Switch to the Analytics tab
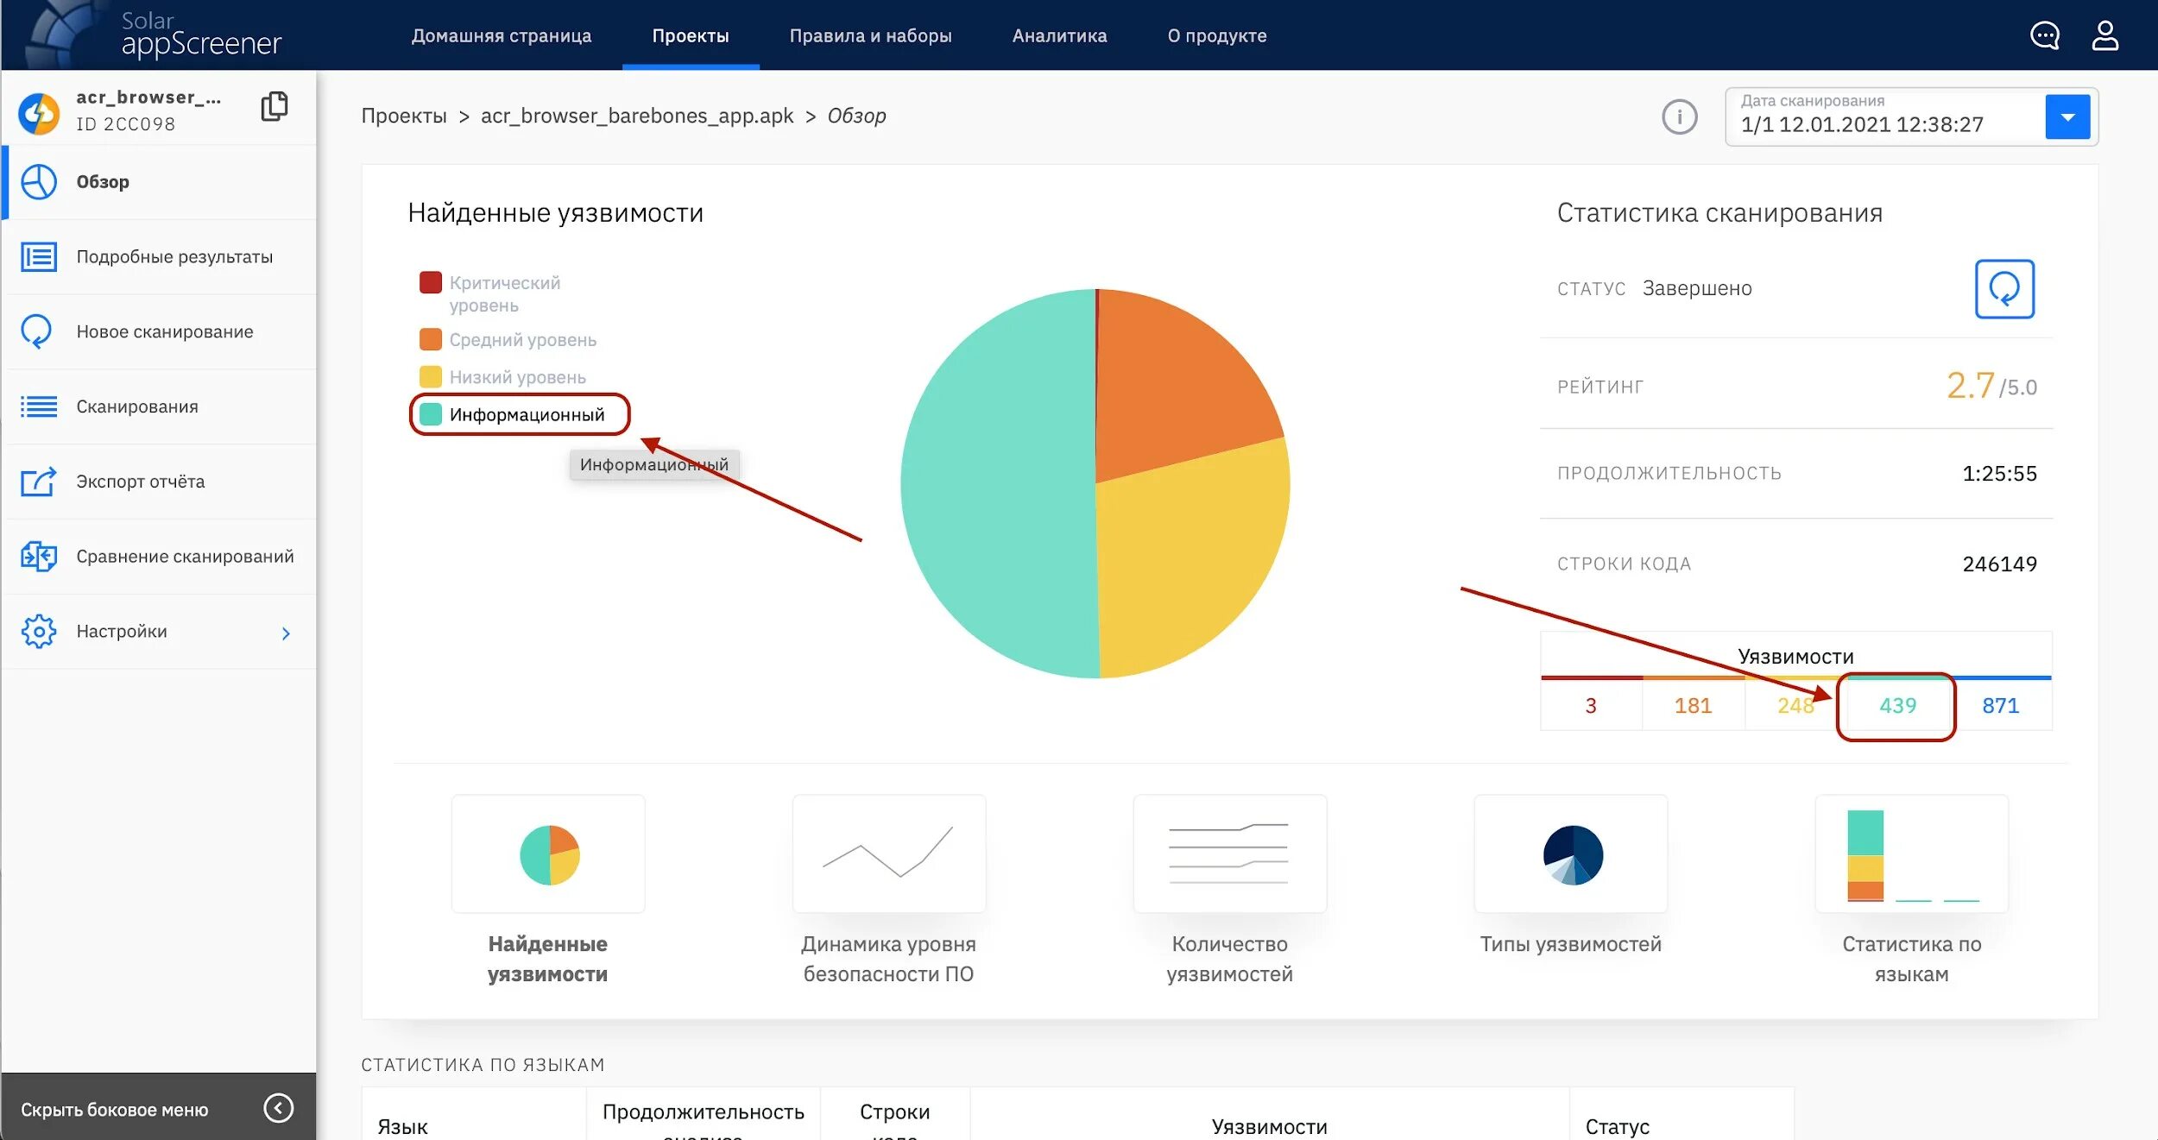Image resolution: width=2158 pixels, height=1140 pixels. tap(1059, 36)
